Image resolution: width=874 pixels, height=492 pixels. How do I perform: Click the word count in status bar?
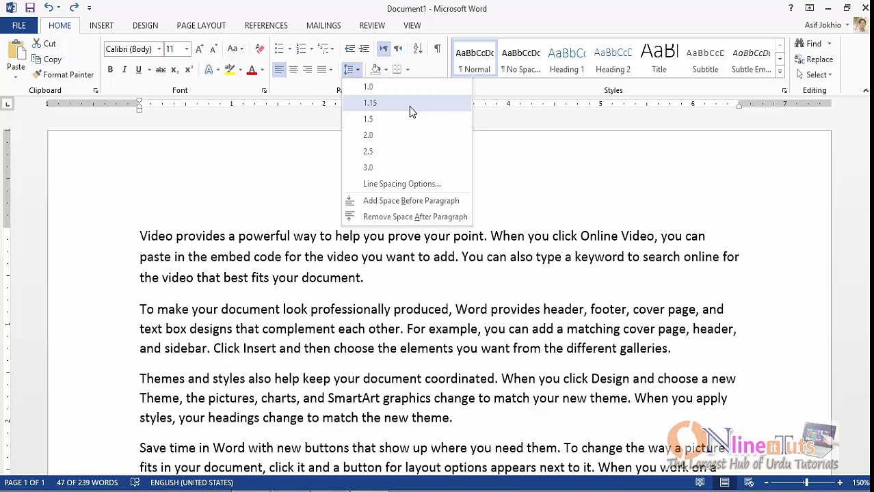click(87, 482)
